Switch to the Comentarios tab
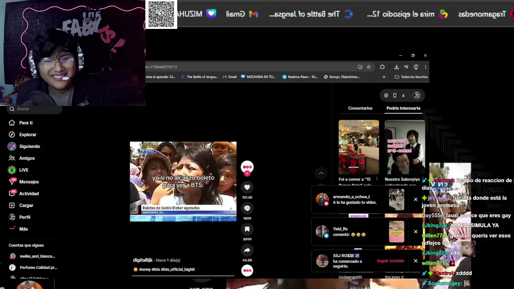This screenshot has height=289, width=514. point(360,108)
